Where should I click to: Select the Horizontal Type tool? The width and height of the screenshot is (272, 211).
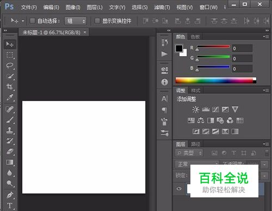10,206
